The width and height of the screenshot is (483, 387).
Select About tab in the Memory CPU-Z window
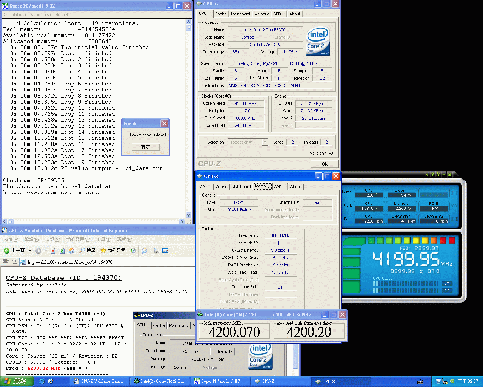point(295,187)
